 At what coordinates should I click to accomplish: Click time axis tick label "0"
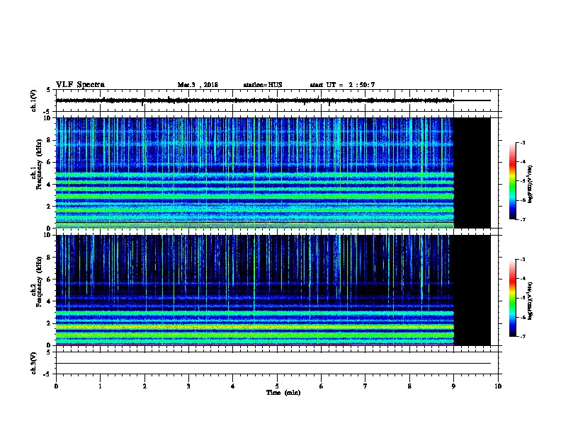pos(56,386)
